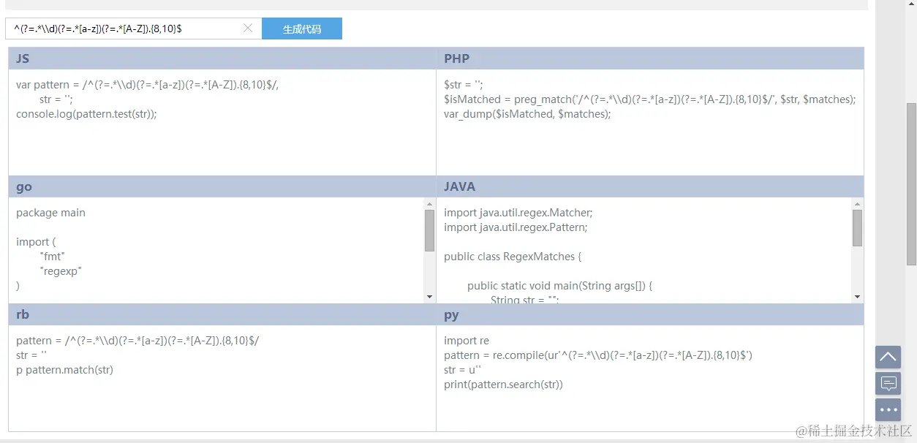Click the go package main code area
The height and width of the screenshot is (443, 917).
[x=51, y=213]
